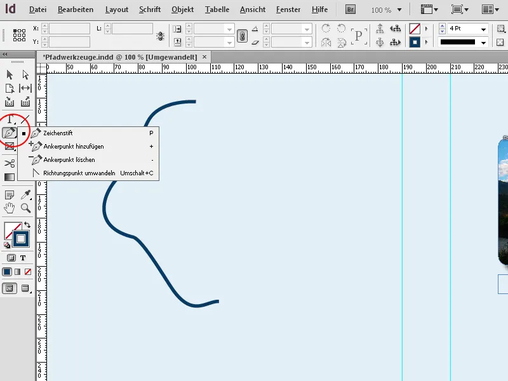The width and height of the screenshot is (508, 381).
Task: Open Adobe Bridge with Br button
Action: [351, 10]
